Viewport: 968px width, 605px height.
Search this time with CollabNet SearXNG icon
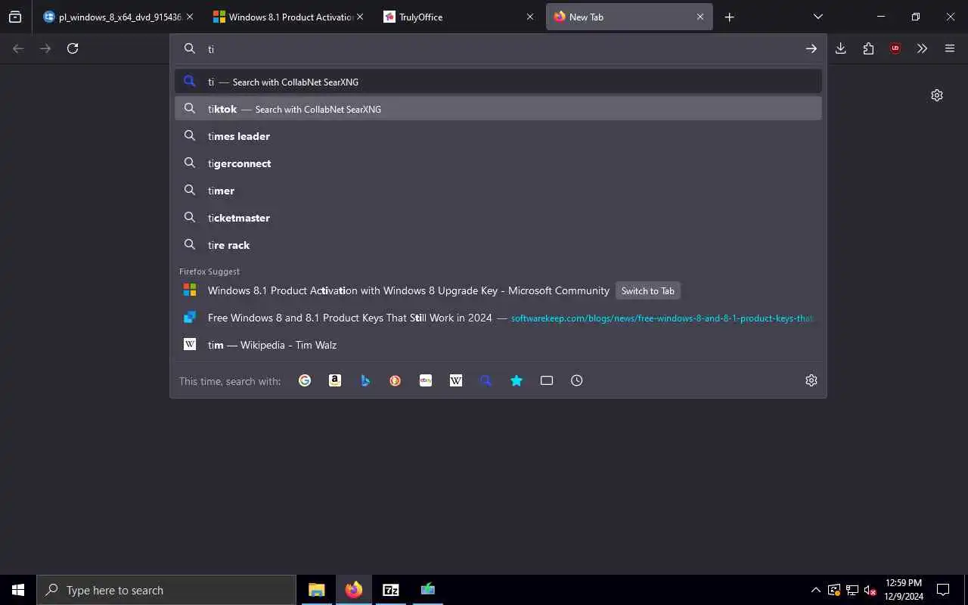tap(486, 380)
